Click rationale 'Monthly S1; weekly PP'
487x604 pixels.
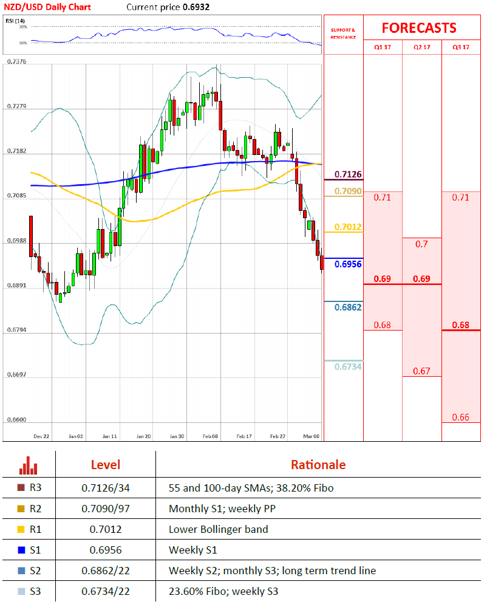pos(222,509)
